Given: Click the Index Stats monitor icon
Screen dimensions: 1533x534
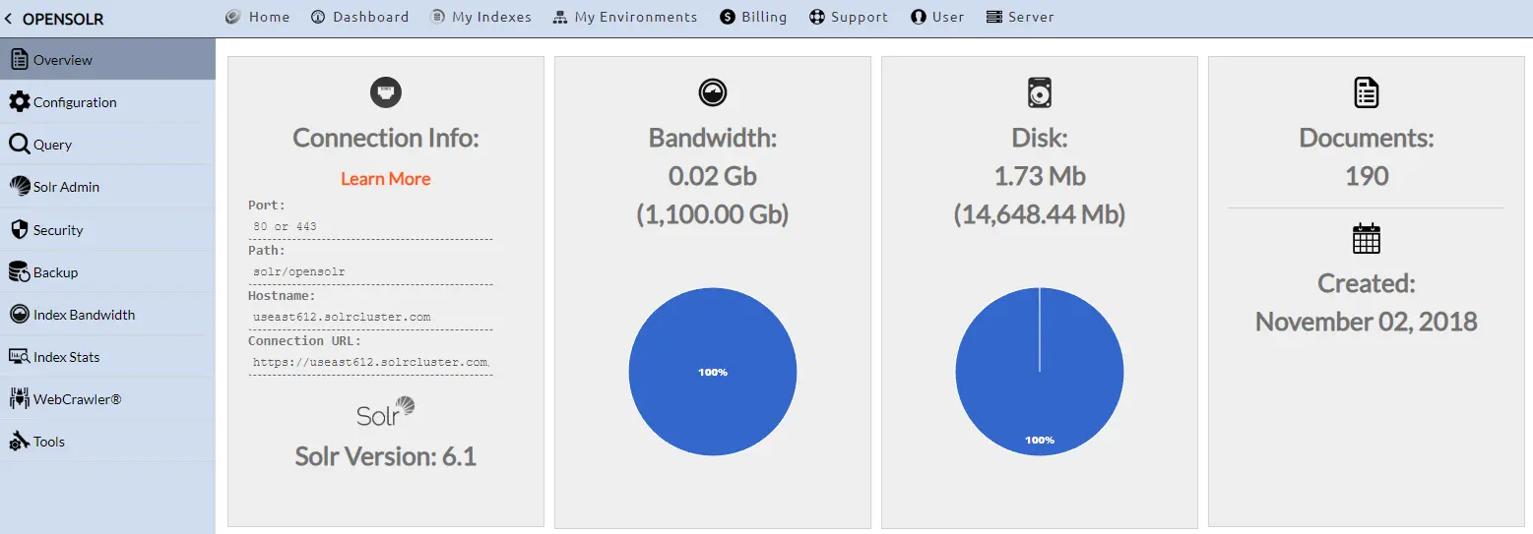Looking at the screenshot, I should (x=19, y=357).
